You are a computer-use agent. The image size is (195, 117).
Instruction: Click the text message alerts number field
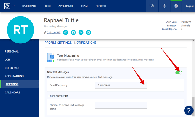point(121,105)
